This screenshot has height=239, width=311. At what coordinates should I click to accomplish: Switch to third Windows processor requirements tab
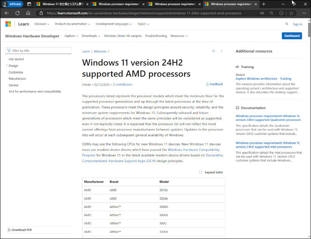[175, 4]
